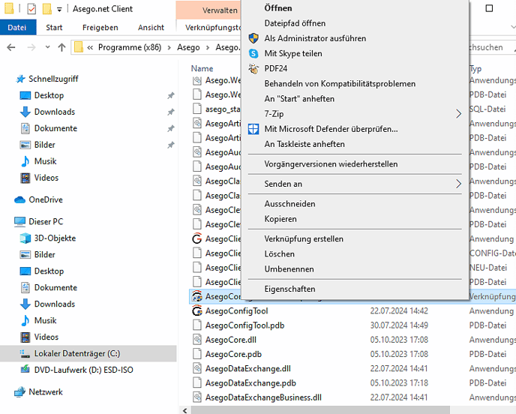
Task: Open OneDrive in the navigation pane
Action: pyautogui.click(x=45, y=199)
